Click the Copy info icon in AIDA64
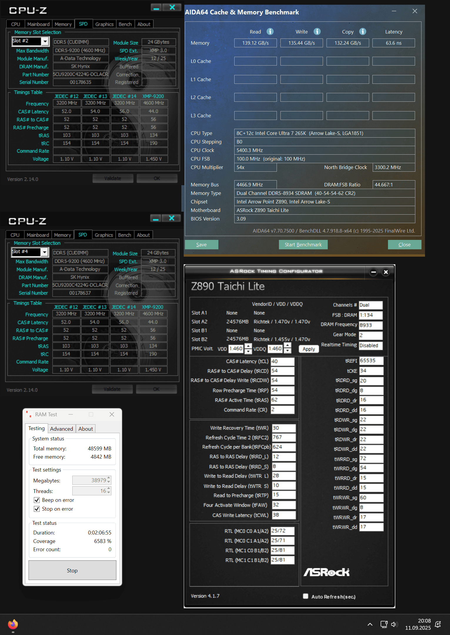The height and width of the screenshot is (635, 450). click(363, 31)
